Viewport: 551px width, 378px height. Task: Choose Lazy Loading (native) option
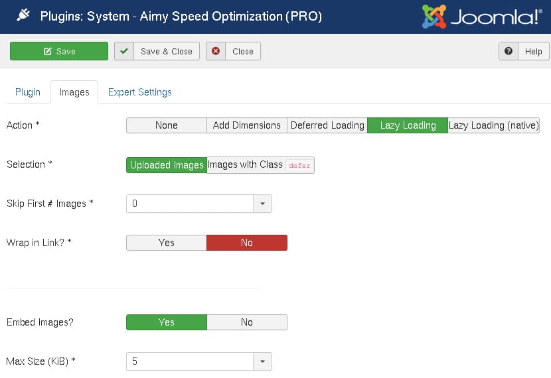click(493, 125)
